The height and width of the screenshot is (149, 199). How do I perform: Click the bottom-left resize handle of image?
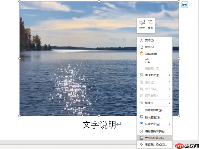click(x=19, y=116)
